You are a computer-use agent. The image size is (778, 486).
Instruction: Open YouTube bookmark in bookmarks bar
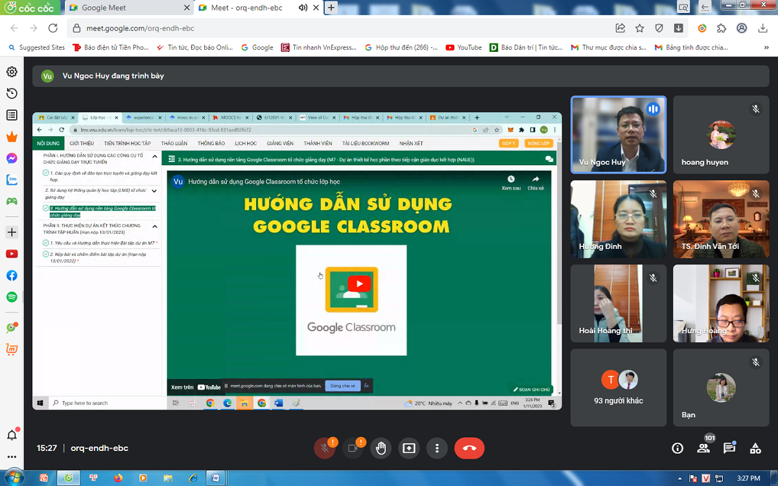[464, 47]
